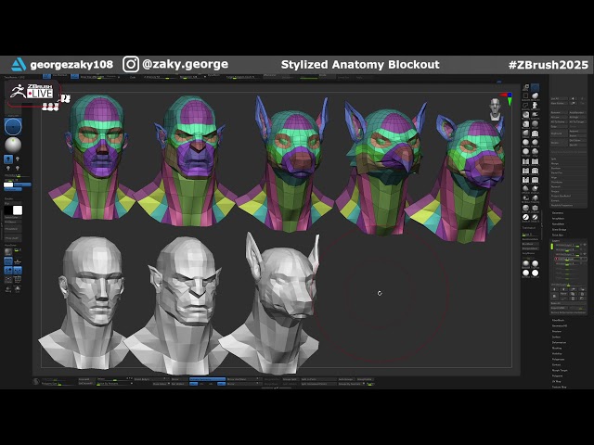The width and height of the screenshot is (594, 445).
Task: Open the grey material sphere on left shelf
Action: pyautogui.click(x=13, y=145)
